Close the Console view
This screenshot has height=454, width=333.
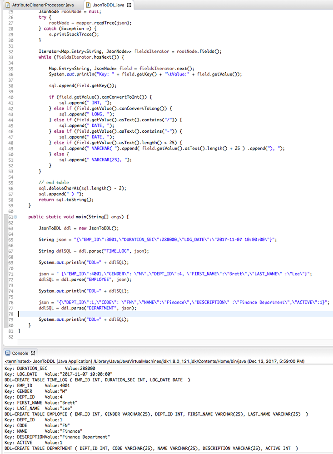pyautogui.click(x=33, y=353)
